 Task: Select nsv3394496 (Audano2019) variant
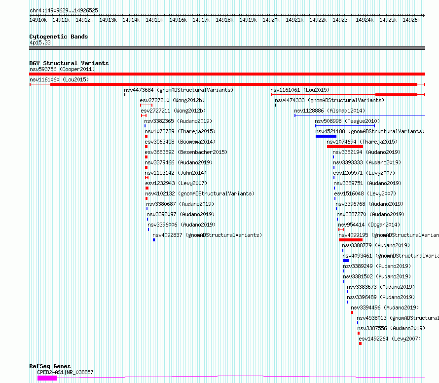point(385,307)
